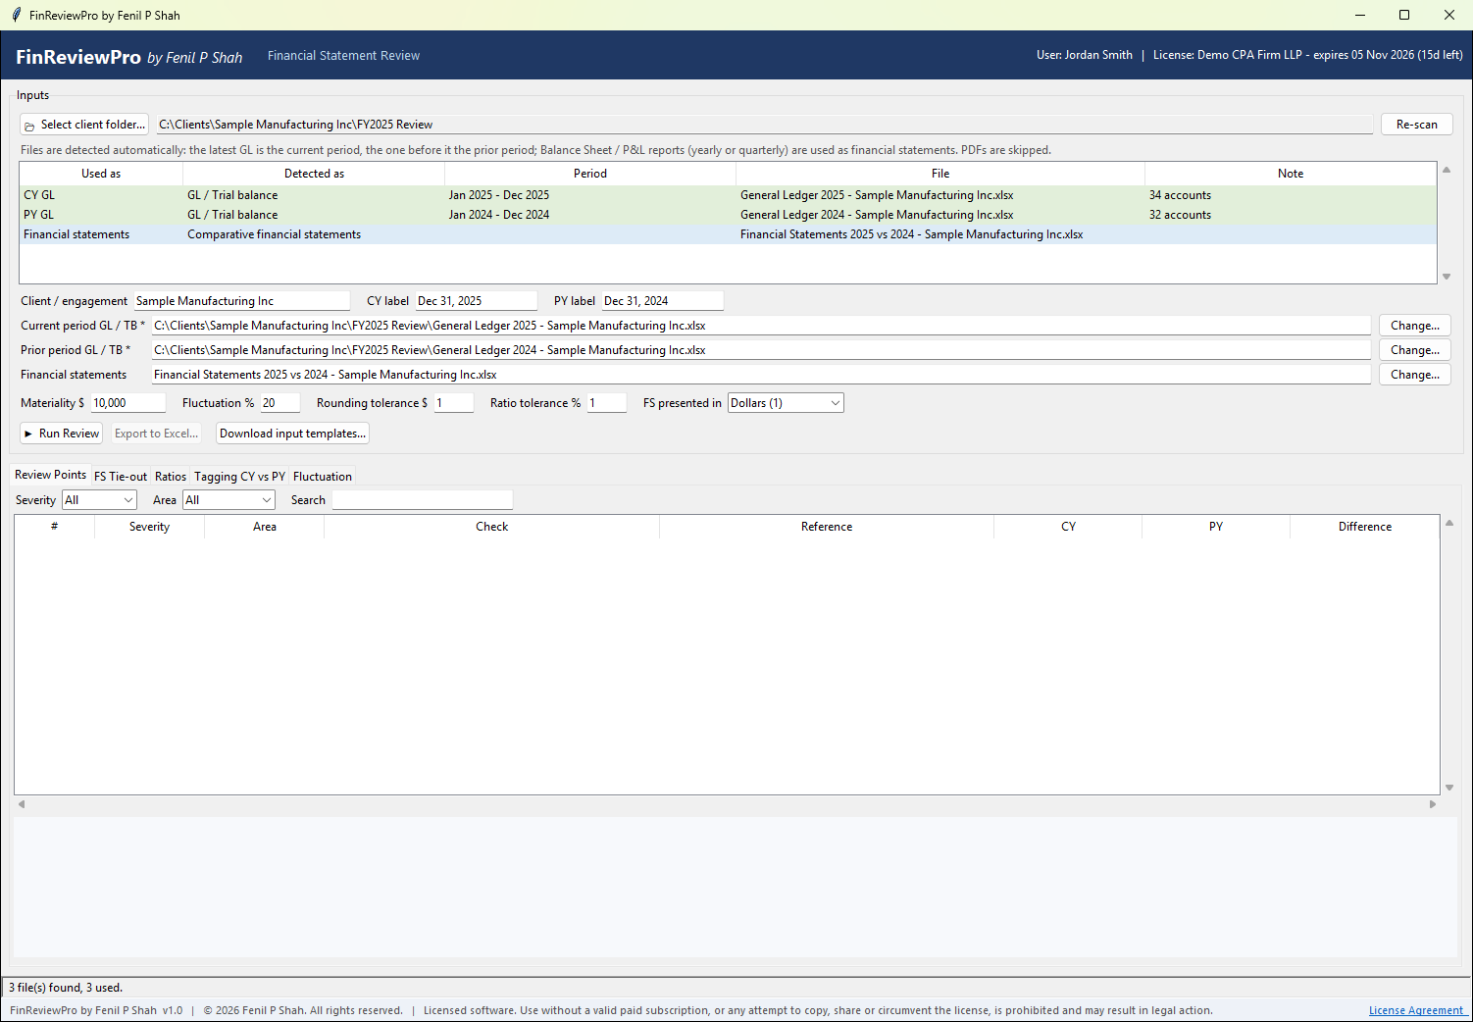Open the License Agreement link
Screen dimensions: 1473x1022
click(1416, 1010)
